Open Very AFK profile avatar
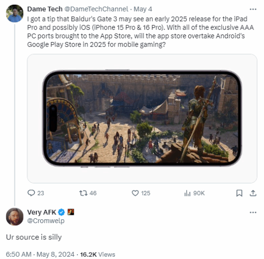The image size is (264, 259). (15, 216)
